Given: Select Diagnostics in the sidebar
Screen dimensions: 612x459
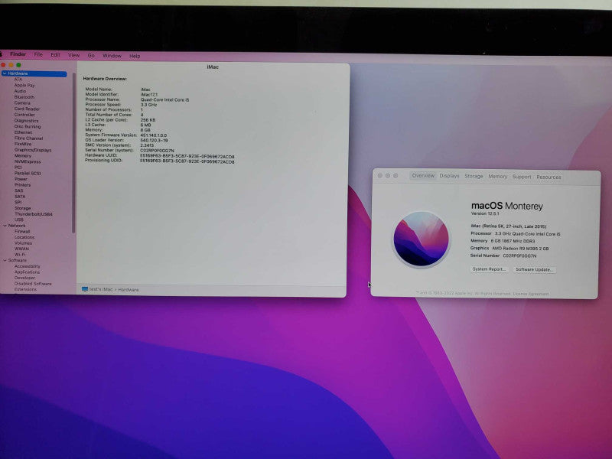Looking at the screenshot, I should point(27,121).
